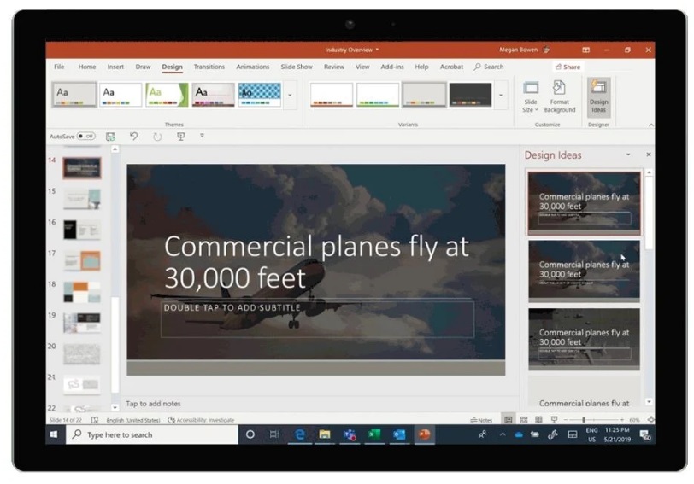Toggle the Notes pane in status bar
Viewport: 694px width, 484px height.
pyautogui.click(x=481, y=420)
